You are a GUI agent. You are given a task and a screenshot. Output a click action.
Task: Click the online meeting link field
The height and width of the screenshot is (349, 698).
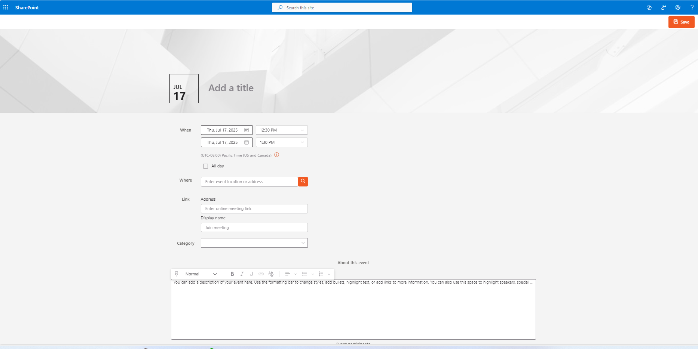click(x=254, y=209)
